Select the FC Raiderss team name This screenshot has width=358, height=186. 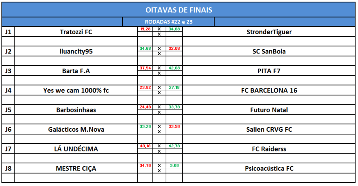pos(269,149)
